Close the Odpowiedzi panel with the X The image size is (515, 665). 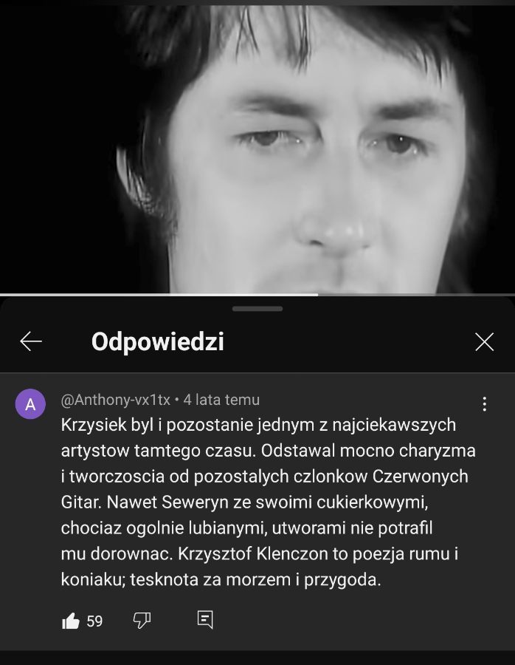pos(485,342)
